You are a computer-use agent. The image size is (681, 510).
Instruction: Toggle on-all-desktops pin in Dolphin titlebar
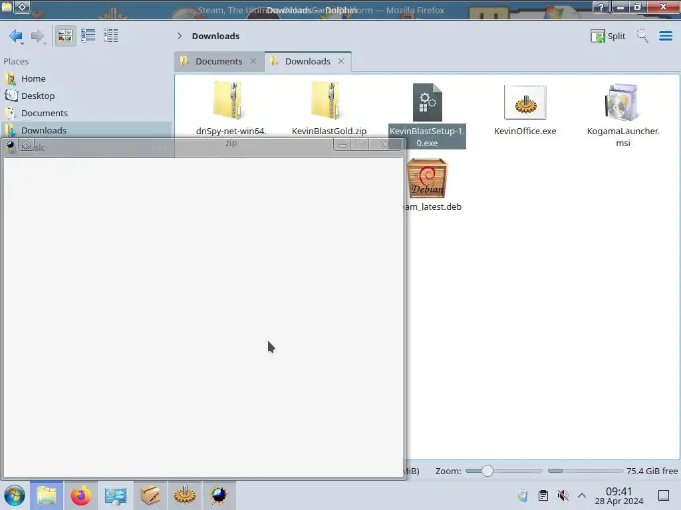click(23, 7)
